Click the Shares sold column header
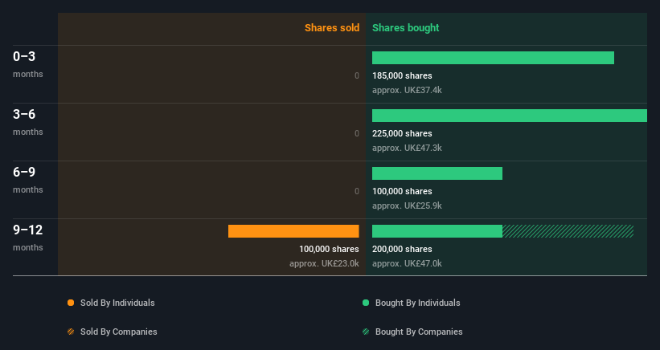Viewport: 660px width, 350px height. coord(332,28)
